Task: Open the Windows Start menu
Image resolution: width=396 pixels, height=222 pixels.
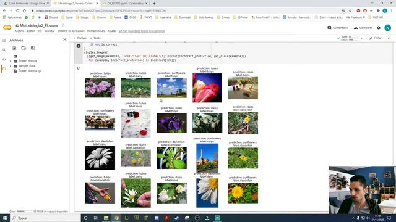Action: pos(4,218)
